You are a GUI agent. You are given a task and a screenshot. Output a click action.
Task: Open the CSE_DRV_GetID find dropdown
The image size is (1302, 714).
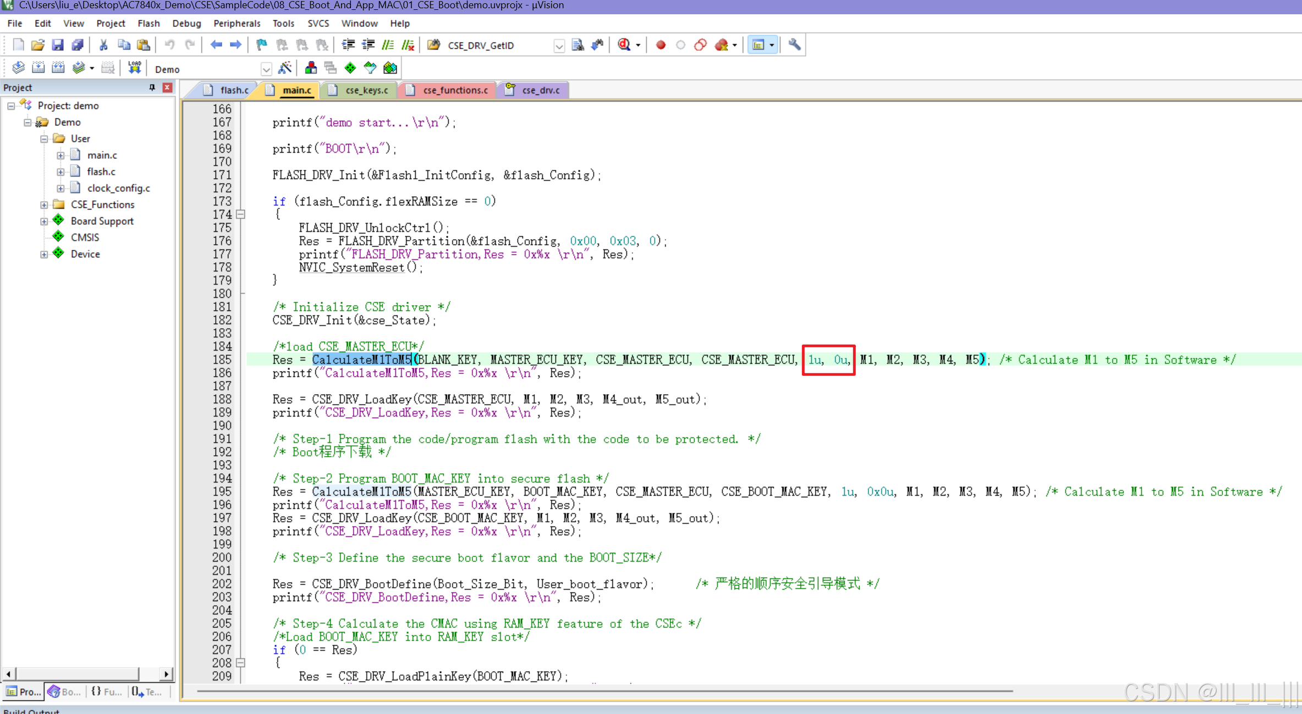tap(559, 46)
